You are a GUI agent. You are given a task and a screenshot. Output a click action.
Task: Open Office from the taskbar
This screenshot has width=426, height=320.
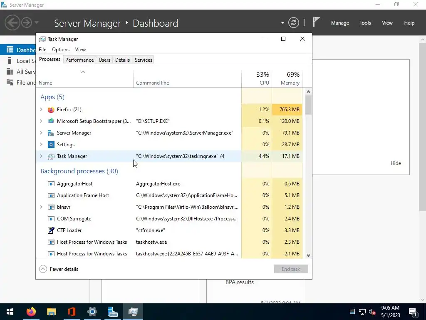(x=72, y=312)
